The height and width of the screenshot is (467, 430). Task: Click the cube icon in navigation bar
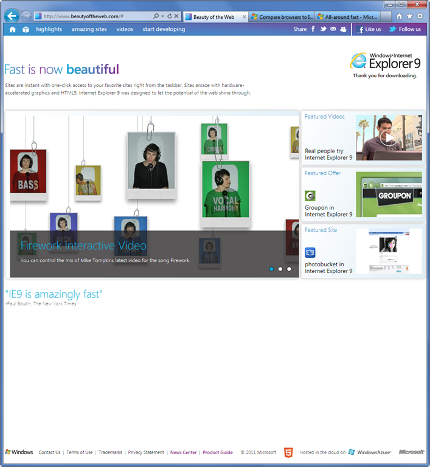tap(26, 29)
